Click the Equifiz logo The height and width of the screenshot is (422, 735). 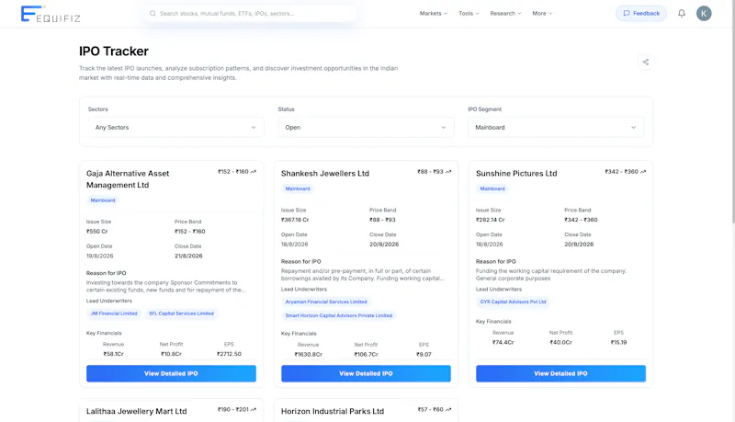pyautogui.click(x=51, y=14)
